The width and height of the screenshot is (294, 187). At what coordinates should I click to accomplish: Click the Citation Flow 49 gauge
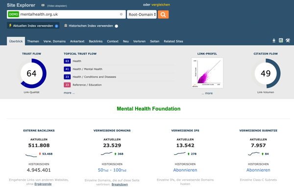266,73
